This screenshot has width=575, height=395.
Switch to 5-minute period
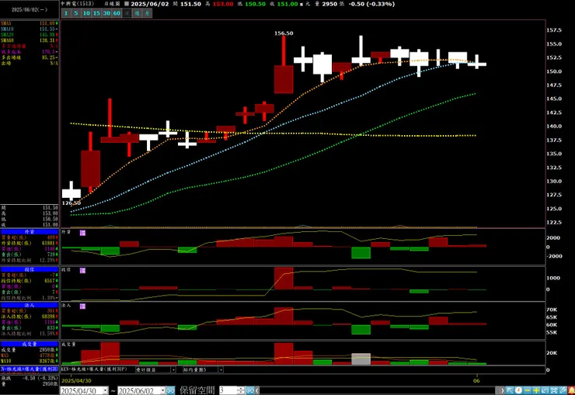76,13
